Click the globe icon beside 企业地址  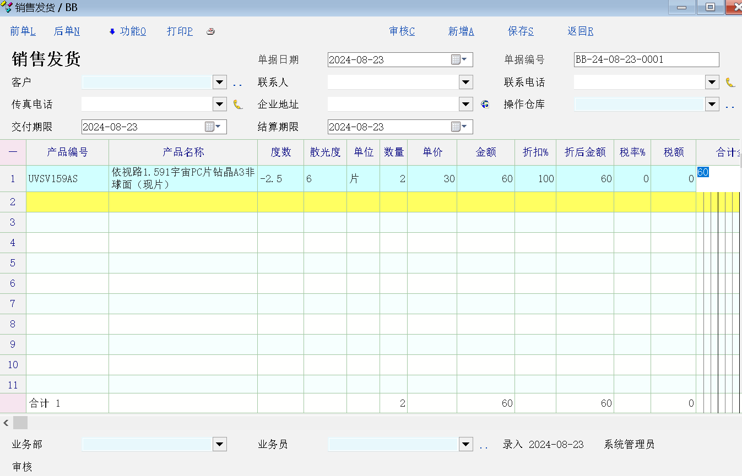tap(485, 104)
